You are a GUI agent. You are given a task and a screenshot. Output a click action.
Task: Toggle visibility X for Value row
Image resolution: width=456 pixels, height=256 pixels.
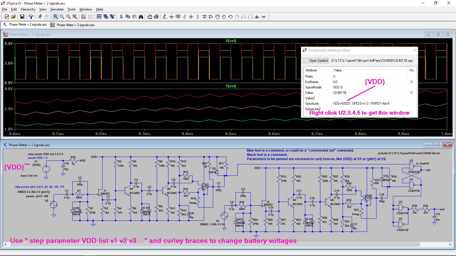click(x=411, y=93)
